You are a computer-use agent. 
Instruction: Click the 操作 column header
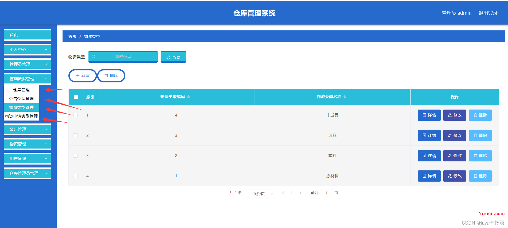tap(455, 97)
